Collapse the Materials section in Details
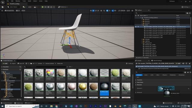192x108 pixels. [x=136, y=85]
